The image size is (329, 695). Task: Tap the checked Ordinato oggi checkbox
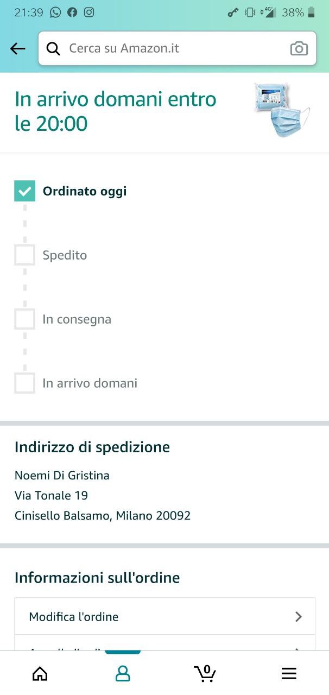tap(25, 191)
